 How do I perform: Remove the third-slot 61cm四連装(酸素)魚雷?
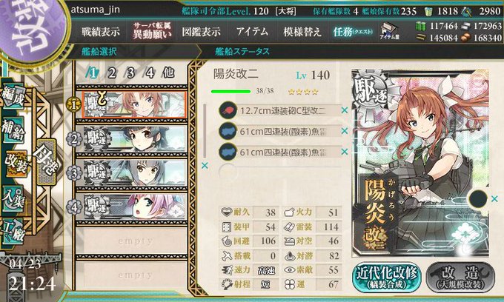[x=345, y=151]
